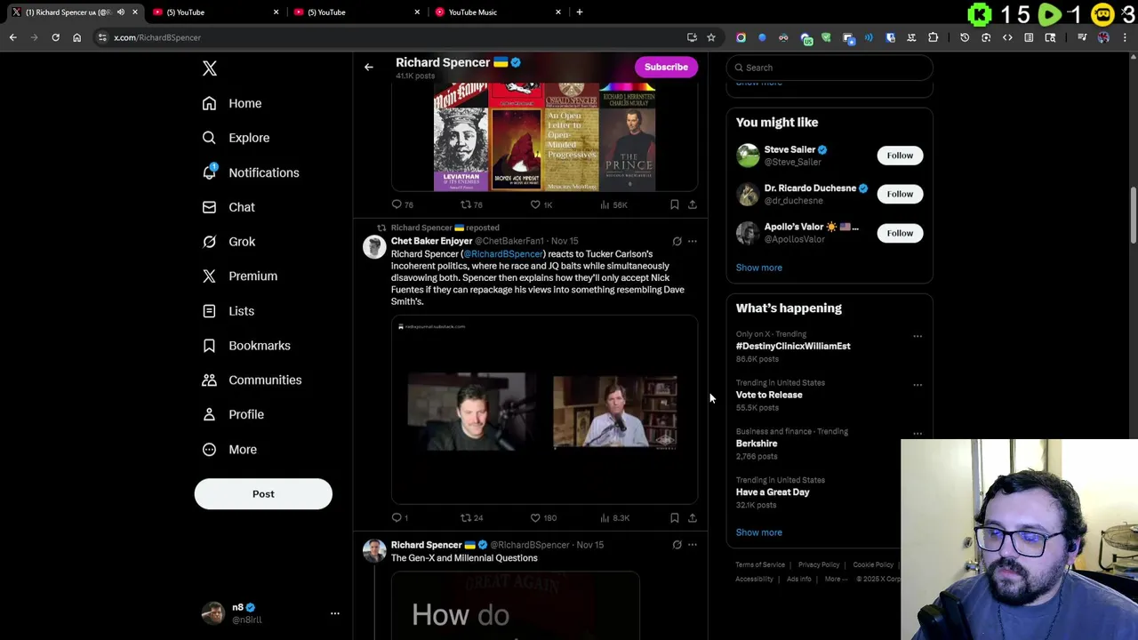Follow Steve Sailer
The image size is (1138, 640).
(900, 156)
